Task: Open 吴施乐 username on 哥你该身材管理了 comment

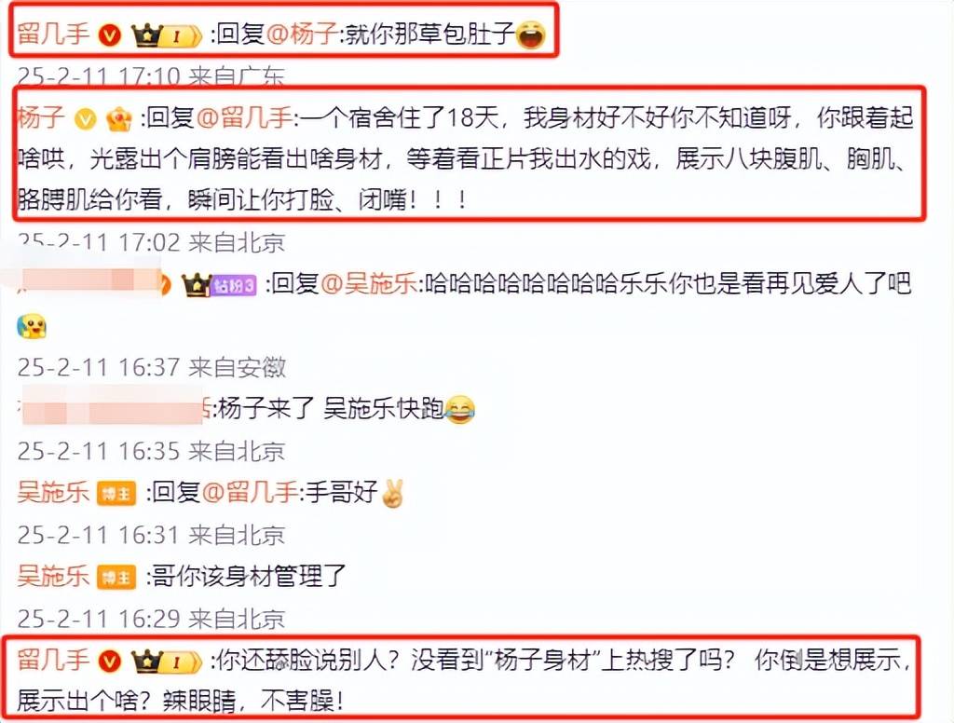Action: (x=53, y=577)
